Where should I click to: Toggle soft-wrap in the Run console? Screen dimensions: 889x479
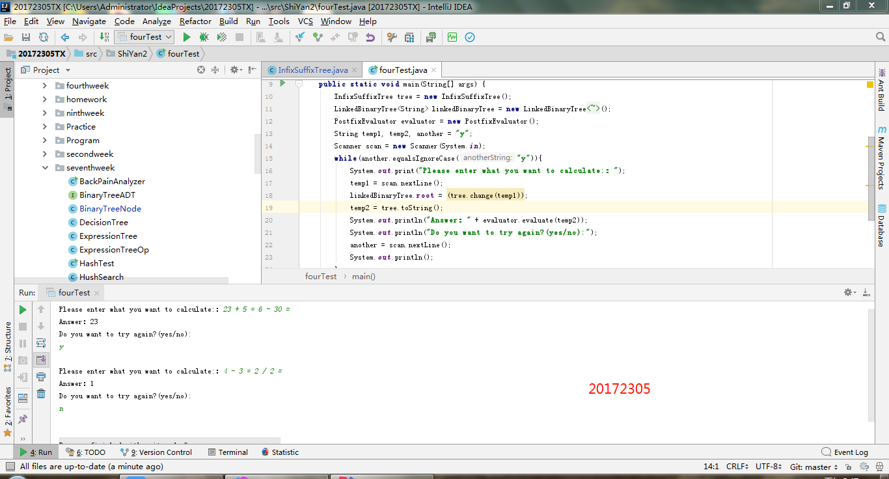click(x=41, y=343)
